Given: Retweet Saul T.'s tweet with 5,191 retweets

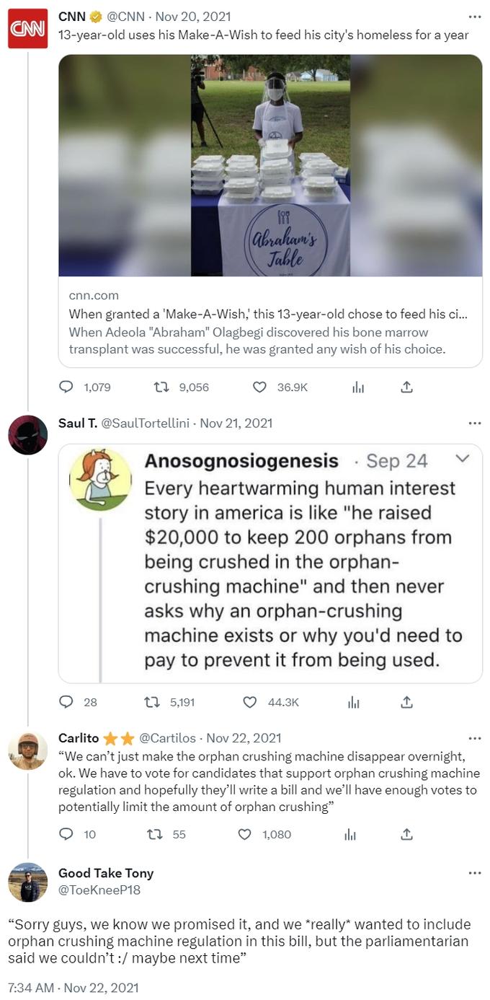Looking at the screenshot, I should tap(152, 701).
